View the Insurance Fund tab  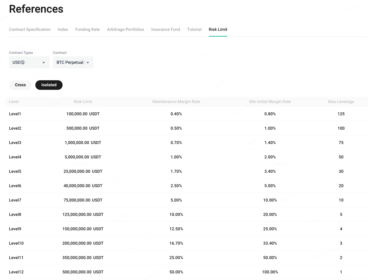pos(166,29)
